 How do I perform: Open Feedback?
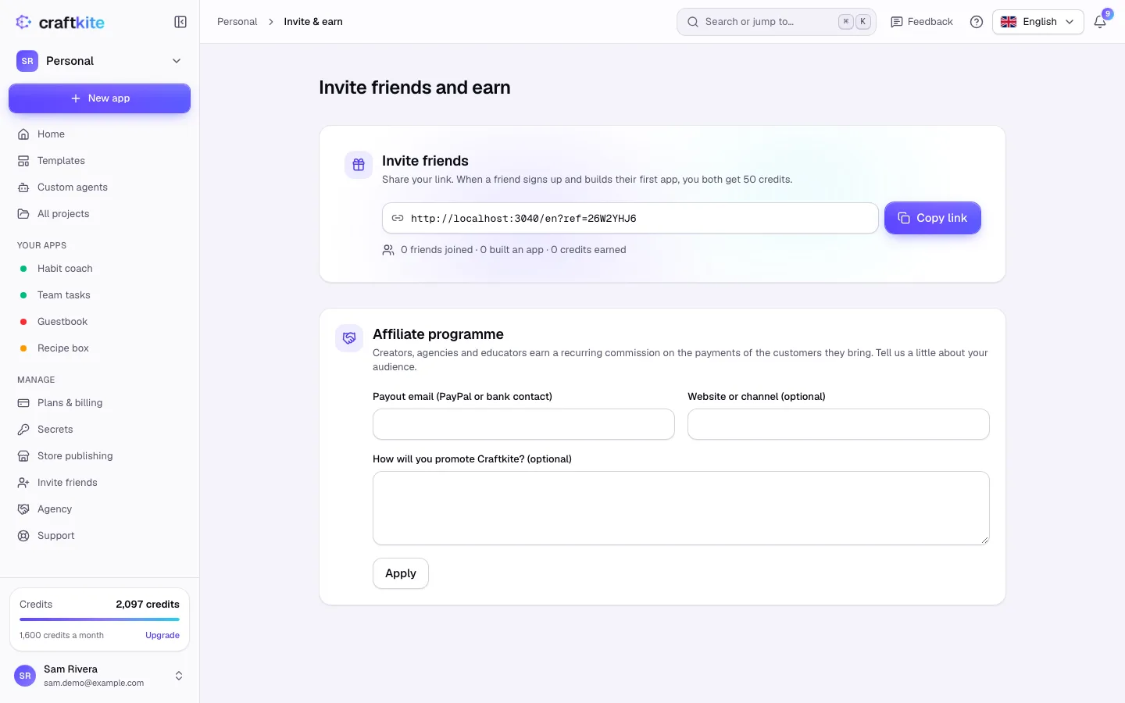point(922,22)
